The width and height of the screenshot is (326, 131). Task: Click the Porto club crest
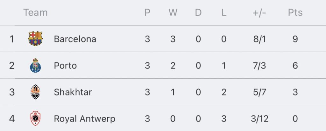(35, 66)
